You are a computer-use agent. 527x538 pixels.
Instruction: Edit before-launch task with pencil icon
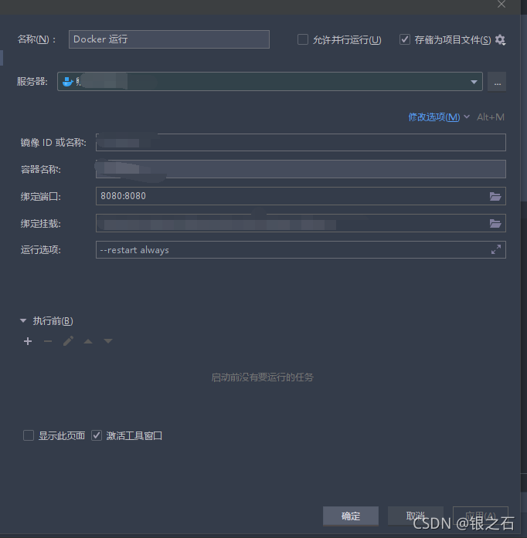tap(68, 341)
